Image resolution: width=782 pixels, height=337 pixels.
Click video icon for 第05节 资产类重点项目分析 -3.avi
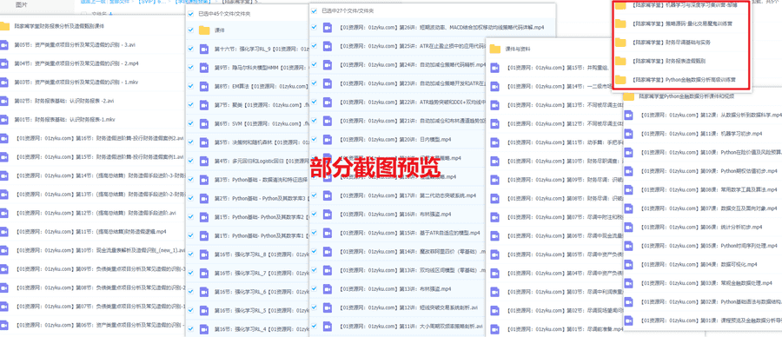click(x=4, y=45)
